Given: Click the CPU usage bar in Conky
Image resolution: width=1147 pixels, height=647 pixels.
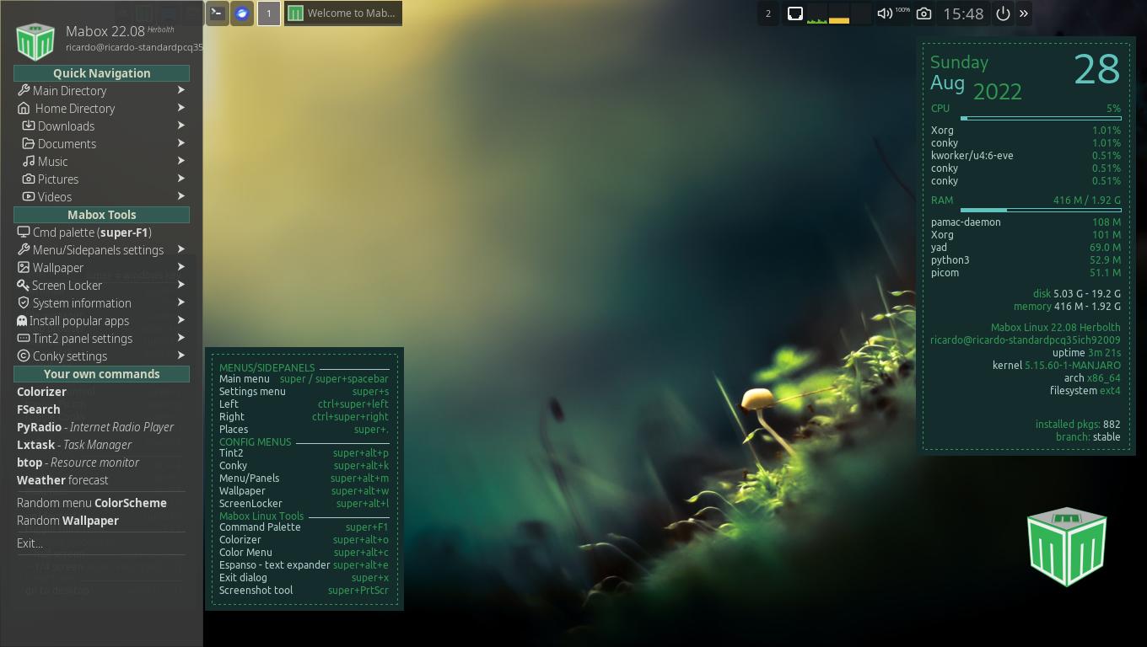Looking at the screenshot, I should 1041,119.
